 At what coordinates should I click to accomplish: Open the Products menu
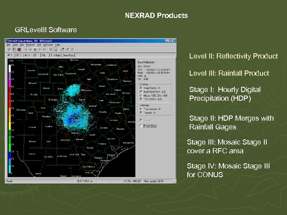click(x=30, y=45)
